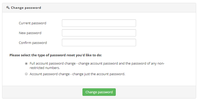Viewport: 199px width, 101px height.
Task: Select the Full account password change radio
Action: (26, 64)
